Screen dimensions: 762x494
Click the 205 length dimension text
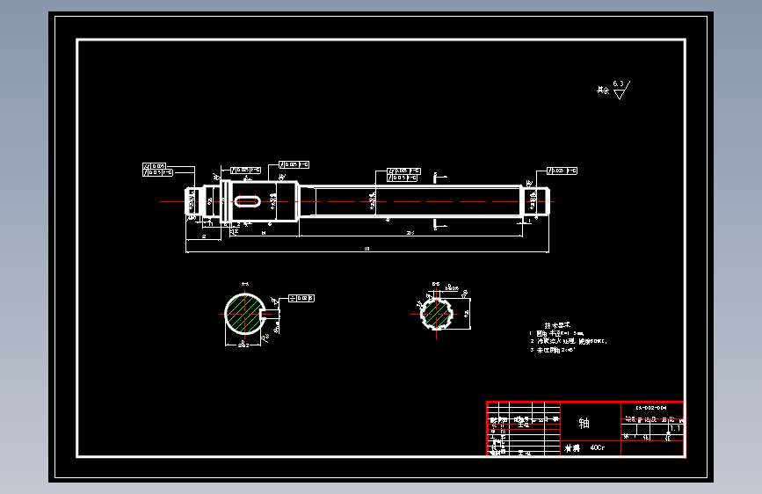pyautogui.click(x=410, y=234)
